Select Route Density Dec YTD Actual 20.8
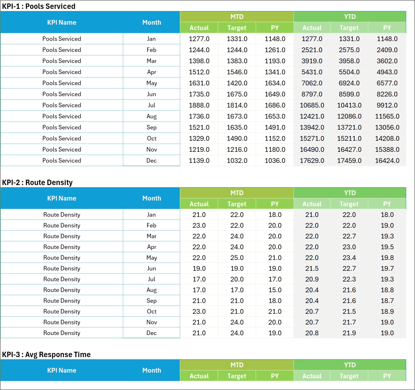This screenshot has width=415, height=390. pos(312,333)
